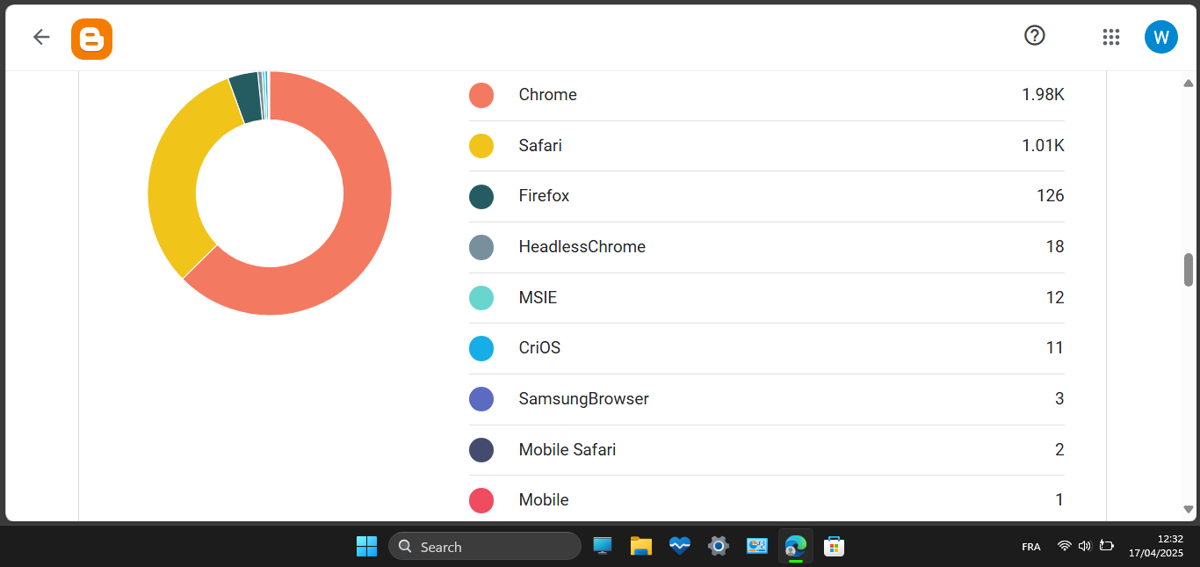Click the Mobile red legend dot

(481, 500)
